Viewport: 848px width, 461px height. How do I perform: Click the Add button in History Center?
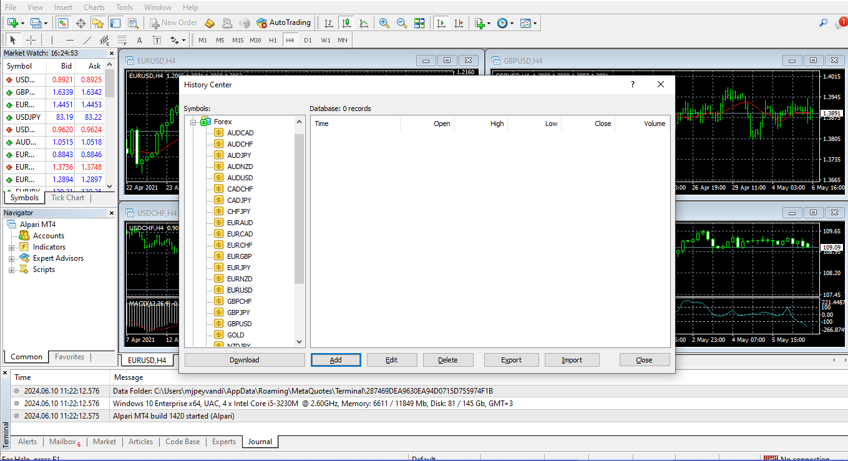coord(336,360)
